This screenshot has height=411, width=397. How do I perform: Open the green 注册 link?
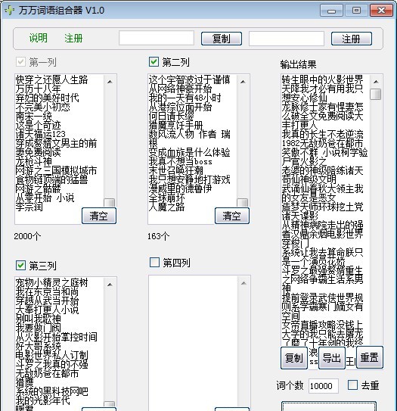(x=73, y=39)
